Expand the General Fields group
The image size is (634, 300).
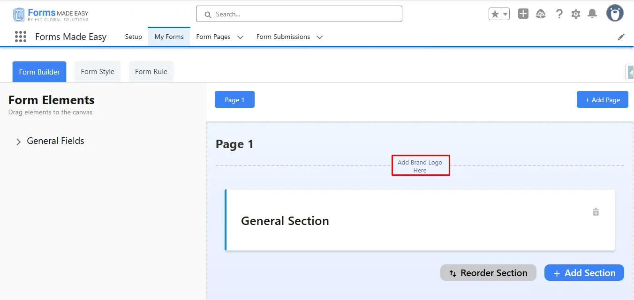tap(19, 142)
